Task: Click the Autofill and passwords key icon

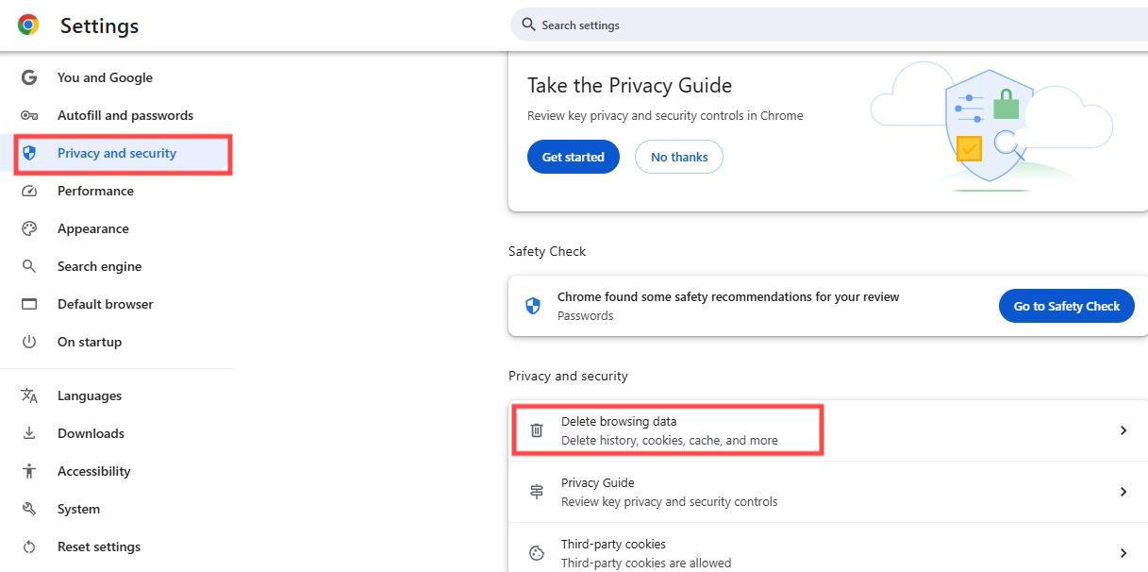Action: point(28,115)
